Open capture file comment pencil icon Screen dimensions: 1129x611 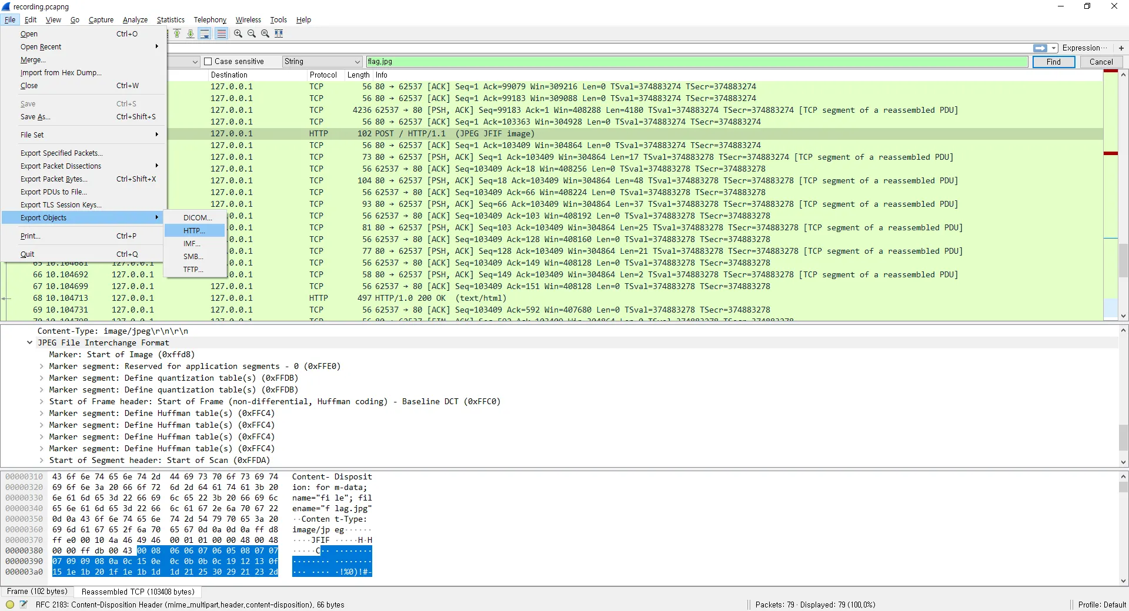[24, 604]
